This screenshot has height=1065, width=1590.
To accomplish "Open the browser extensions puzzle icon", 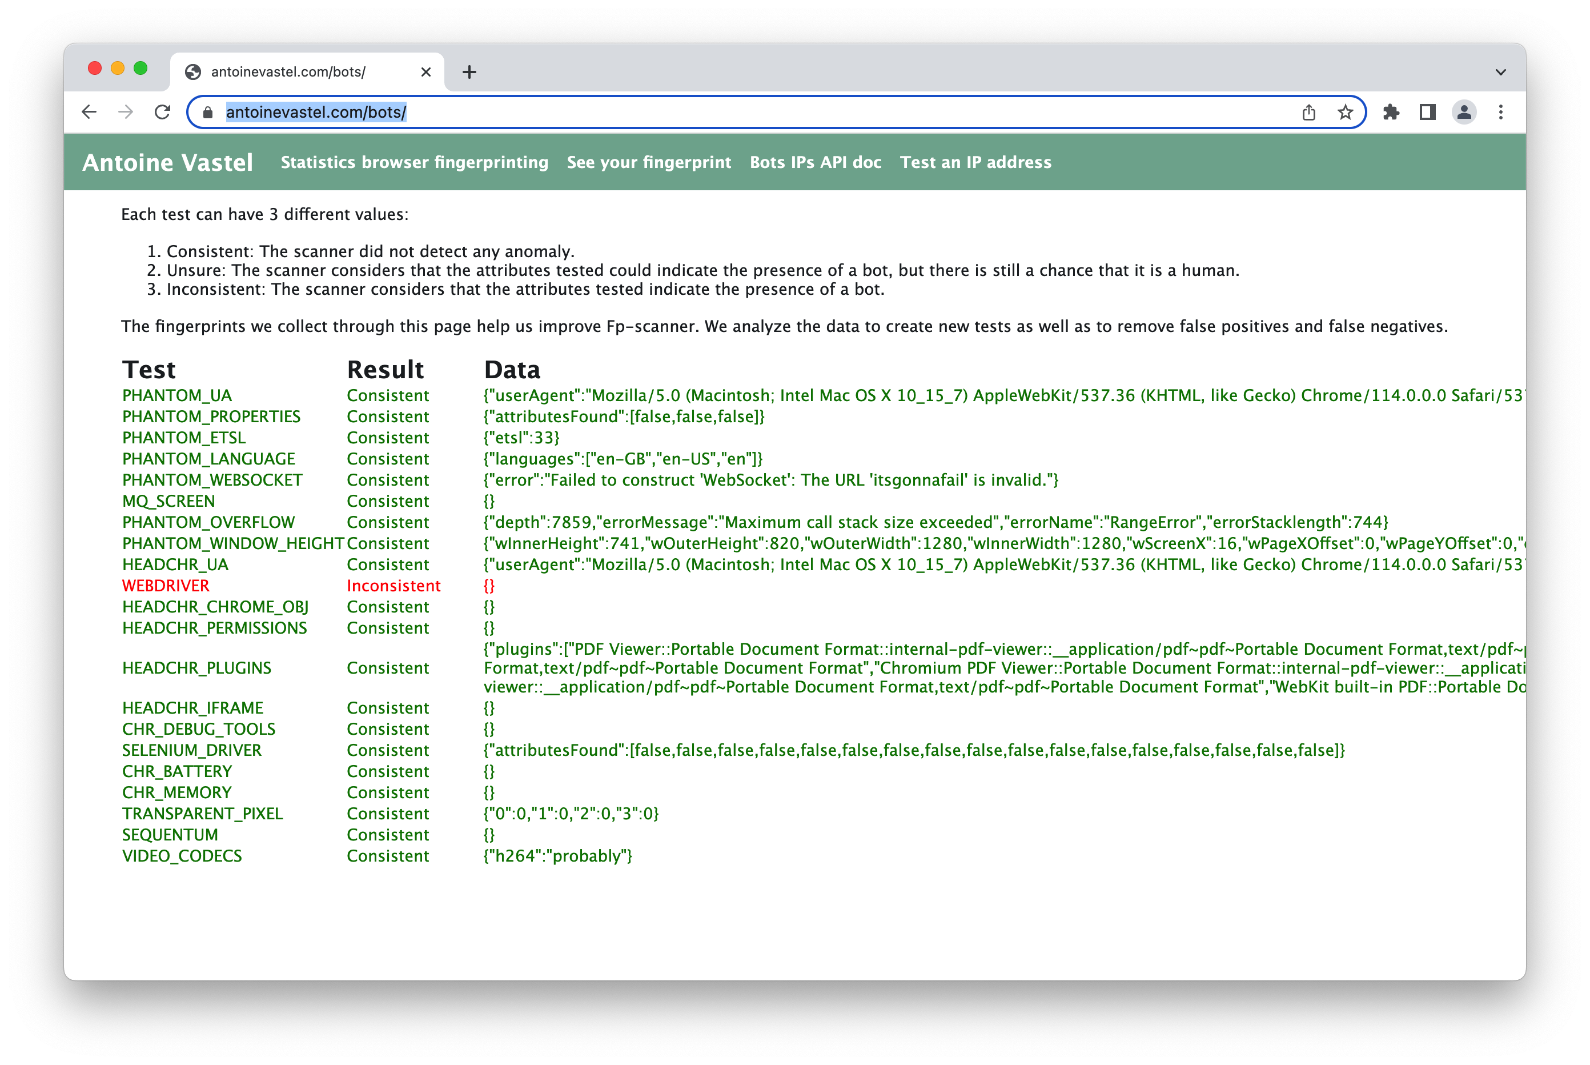I will pos(1391,112).
